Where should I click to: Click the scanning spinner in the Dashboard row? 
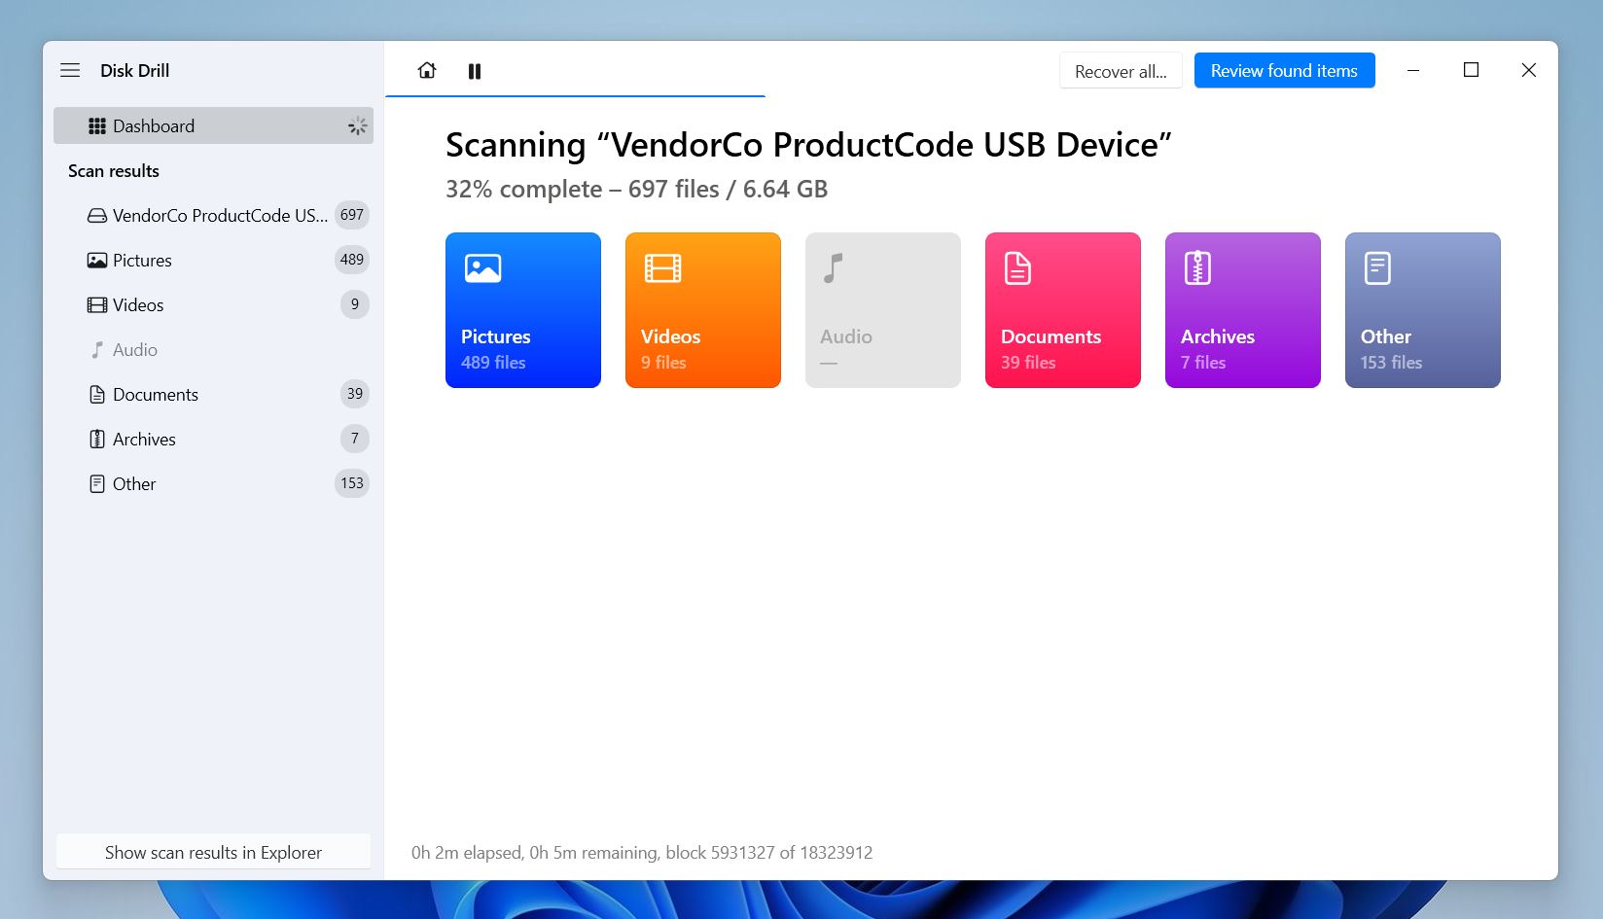(358, 125)
